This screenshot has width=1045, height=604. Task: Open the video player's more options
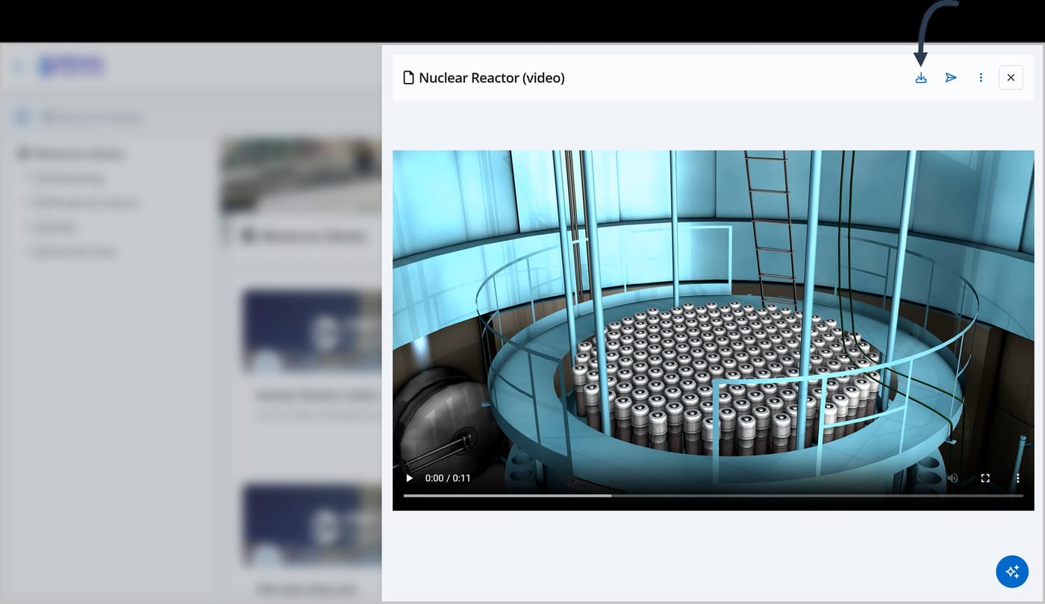1017,478
